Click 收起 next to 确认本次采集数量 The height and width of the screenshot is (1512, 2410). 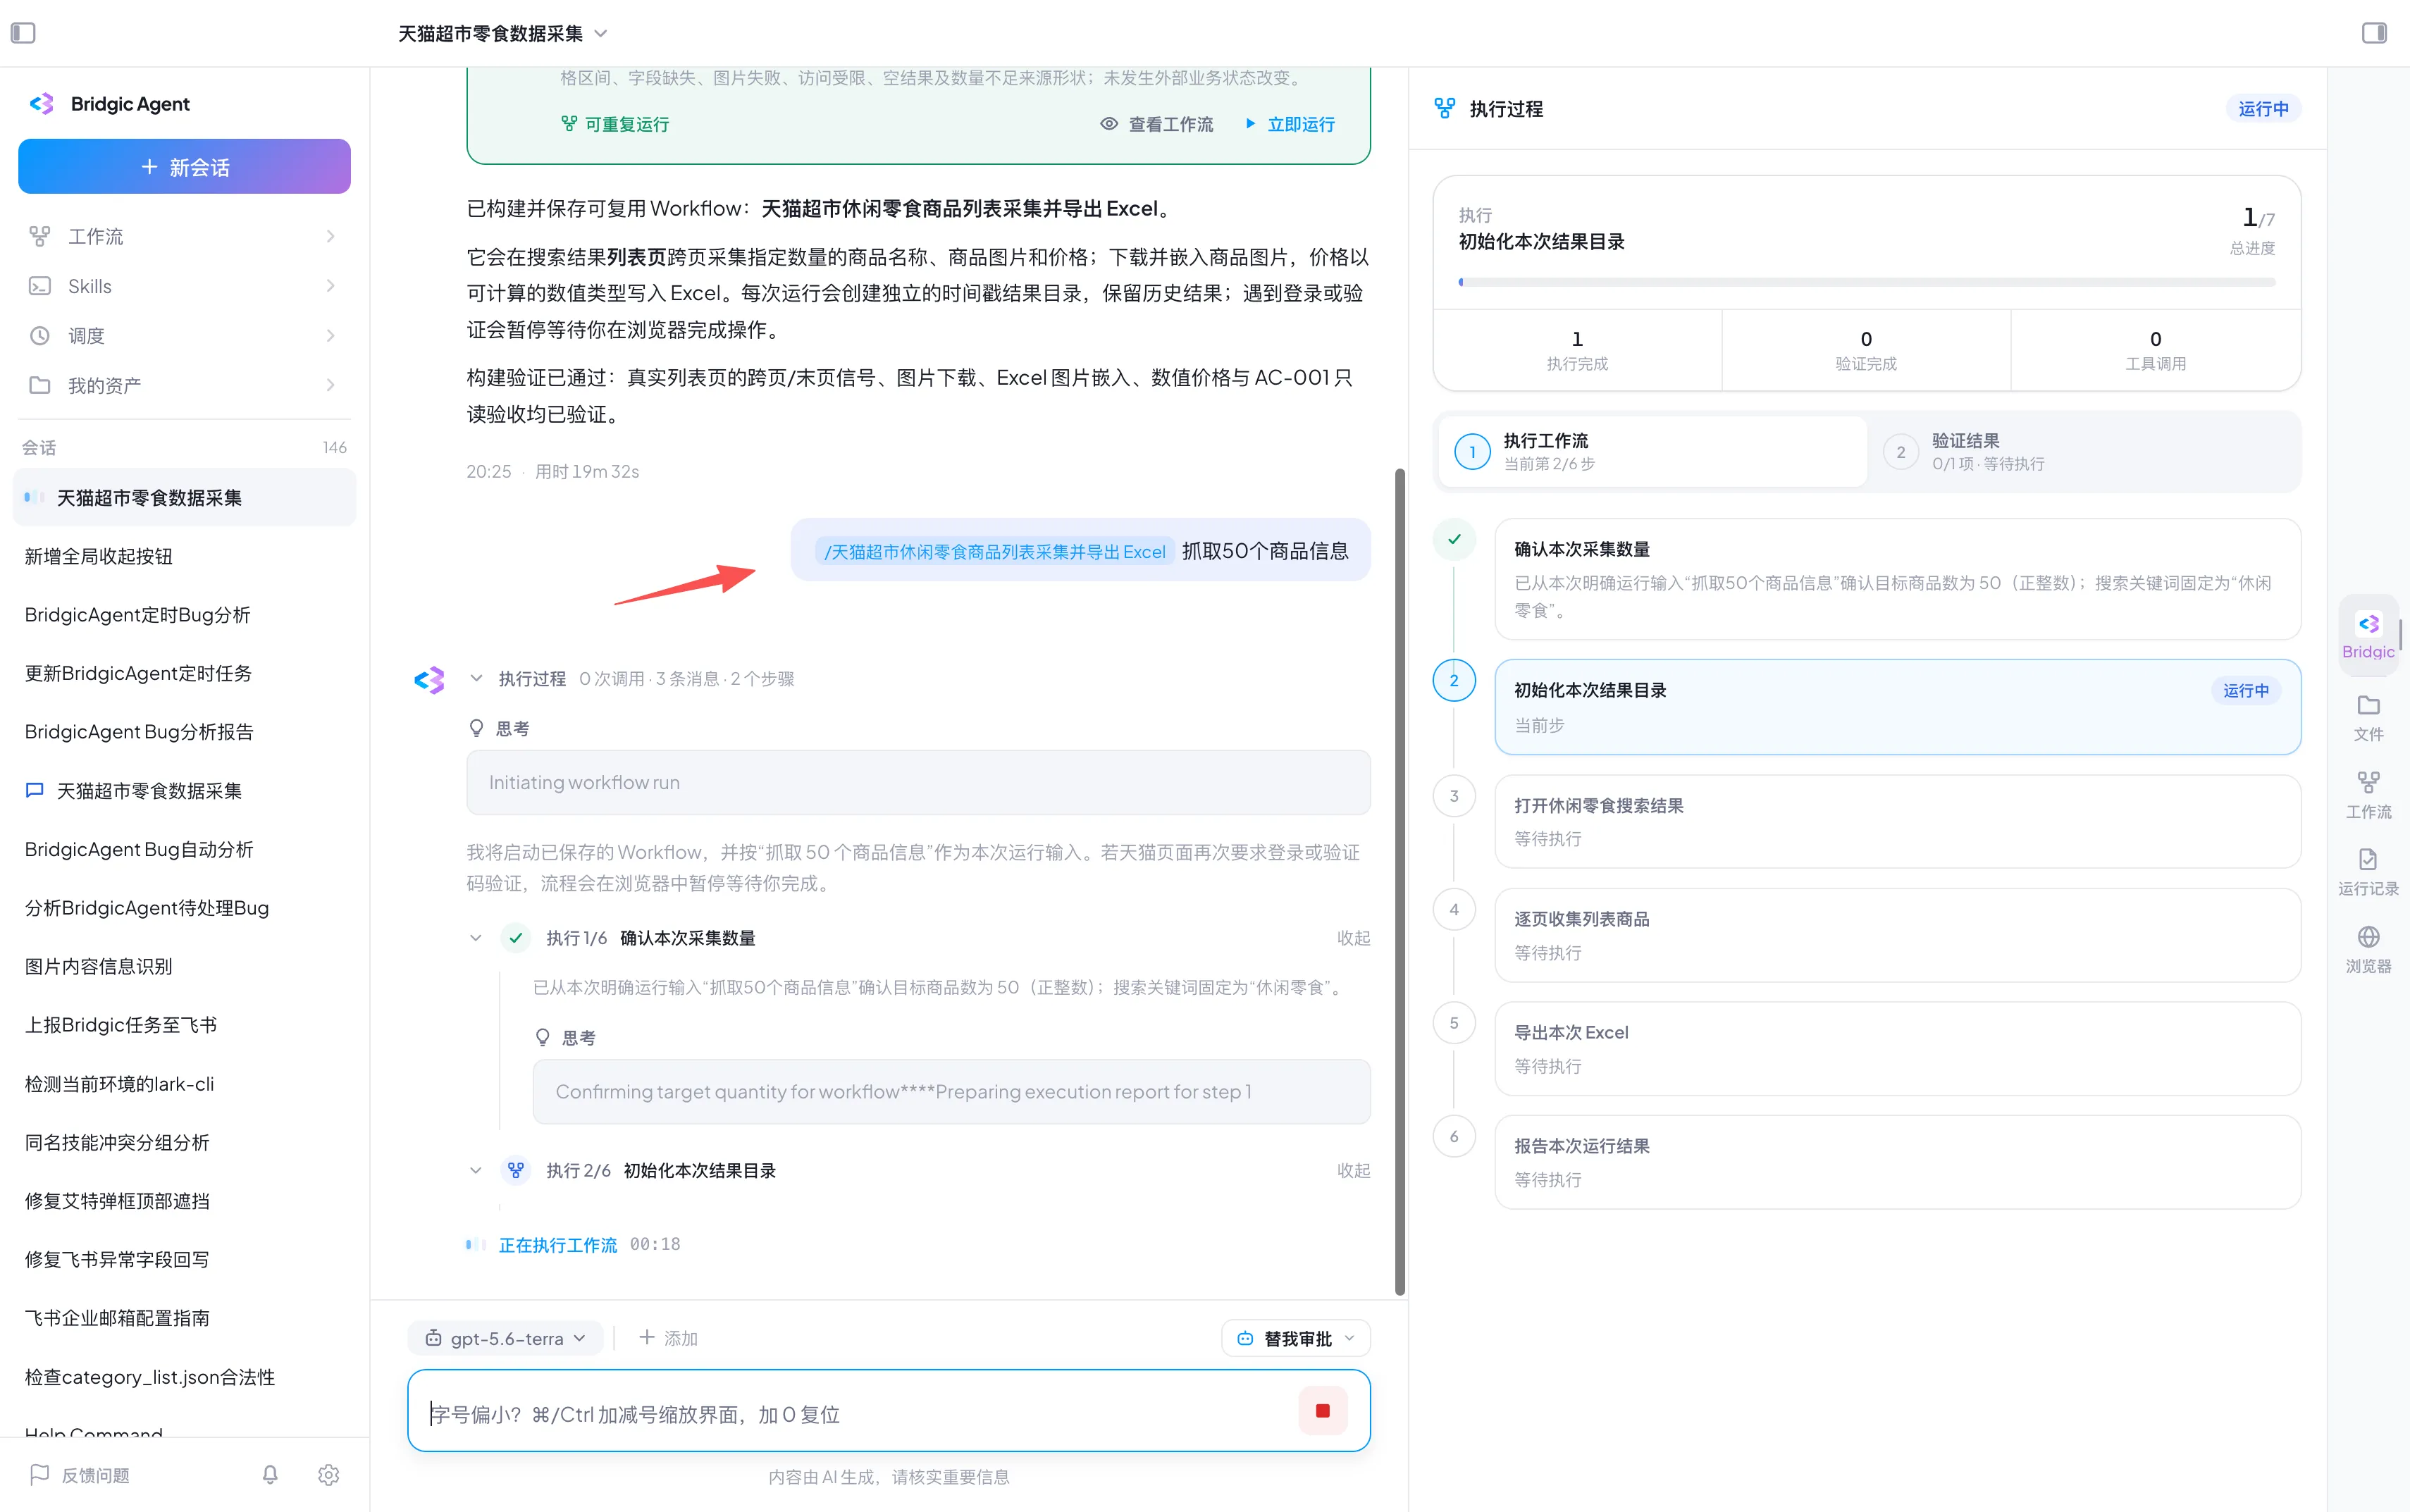tap(1353, 938)
